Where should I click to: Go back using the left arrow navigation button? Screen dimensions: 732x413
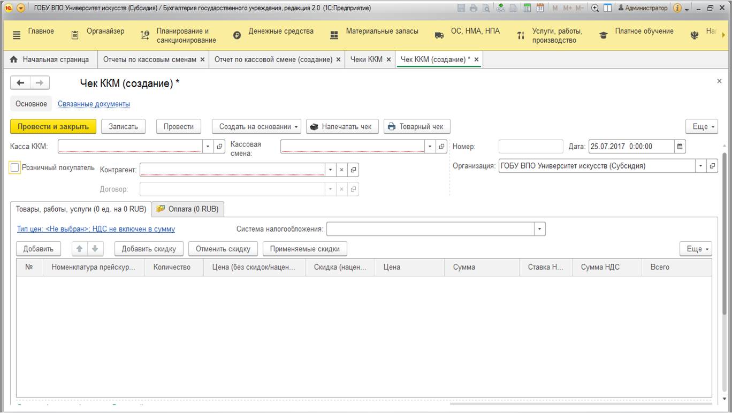point(20,82)
